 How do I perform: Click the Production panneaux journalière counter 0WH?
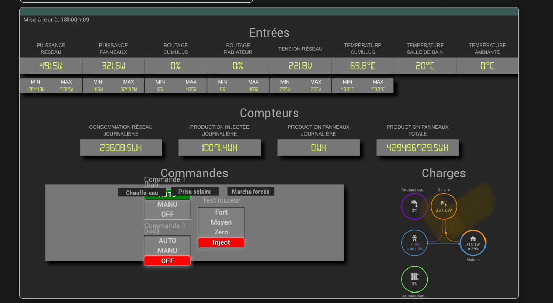pos(319,148)
